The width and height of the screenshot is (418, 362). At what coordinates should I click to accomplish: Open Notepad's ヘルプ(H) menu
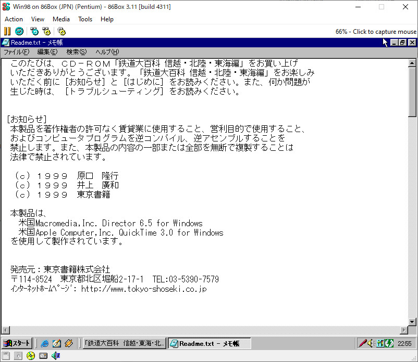(107, 52)
